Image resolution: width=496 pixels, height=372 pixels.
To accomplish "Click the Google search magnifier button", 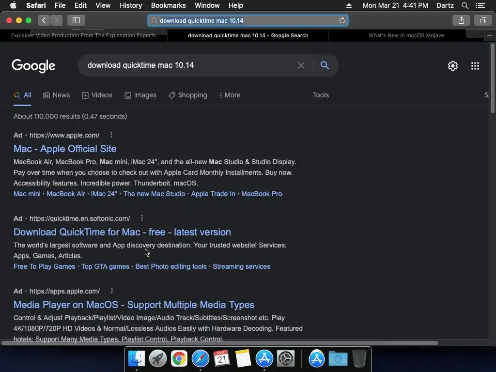I will tap(325, 65).
